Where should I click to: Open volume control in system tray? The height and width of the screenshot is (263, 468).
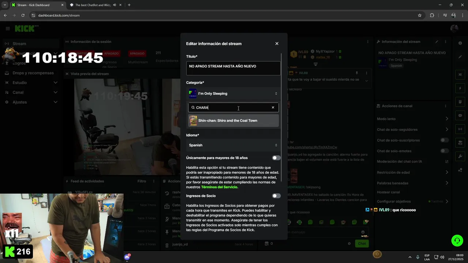(x=442, y=257)
